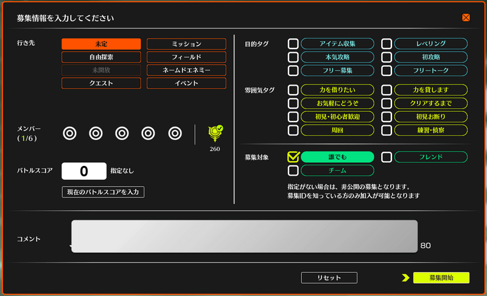The width and height of the screenshot is (487, 296).
Task: Close the recruitment dialog with the orange X
Action: pos(466,18)
